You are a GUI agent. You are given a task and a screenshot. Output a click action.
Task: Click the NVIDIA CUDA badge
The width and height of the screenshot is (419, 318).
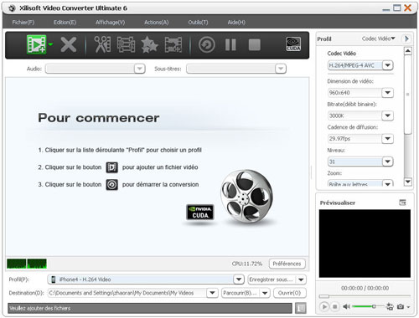(x=200, y=213)
